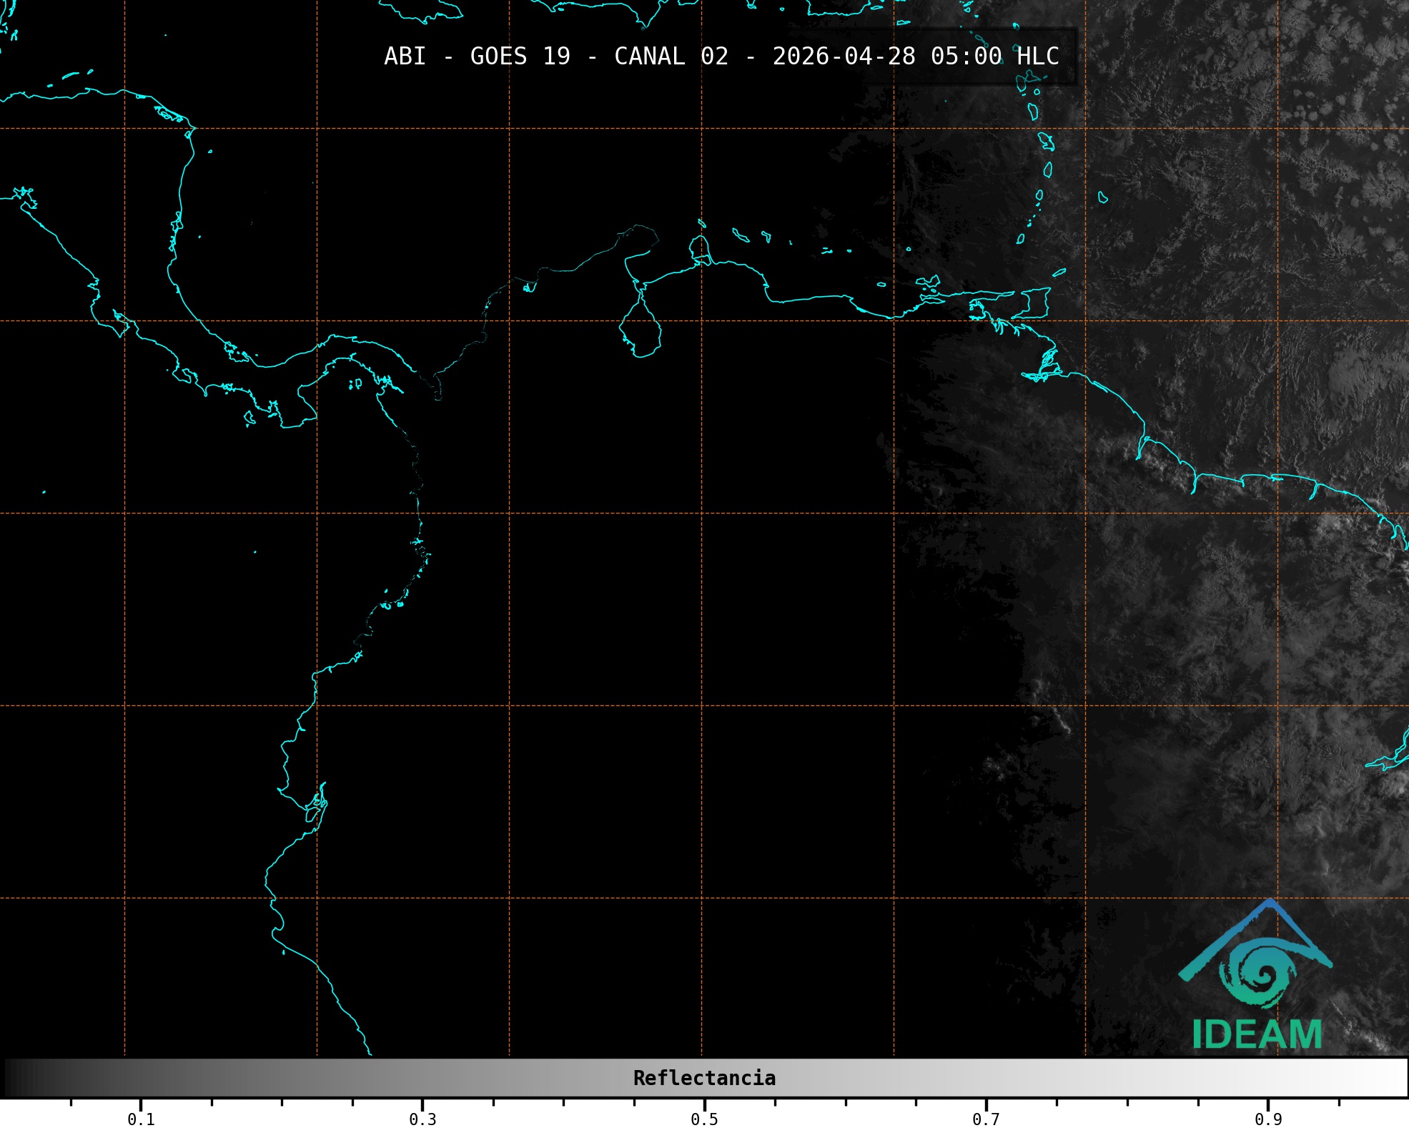Click the date 2026-04-28 in the title
Viewport: 1409px width, 1128px height.
tap(844, 57)
